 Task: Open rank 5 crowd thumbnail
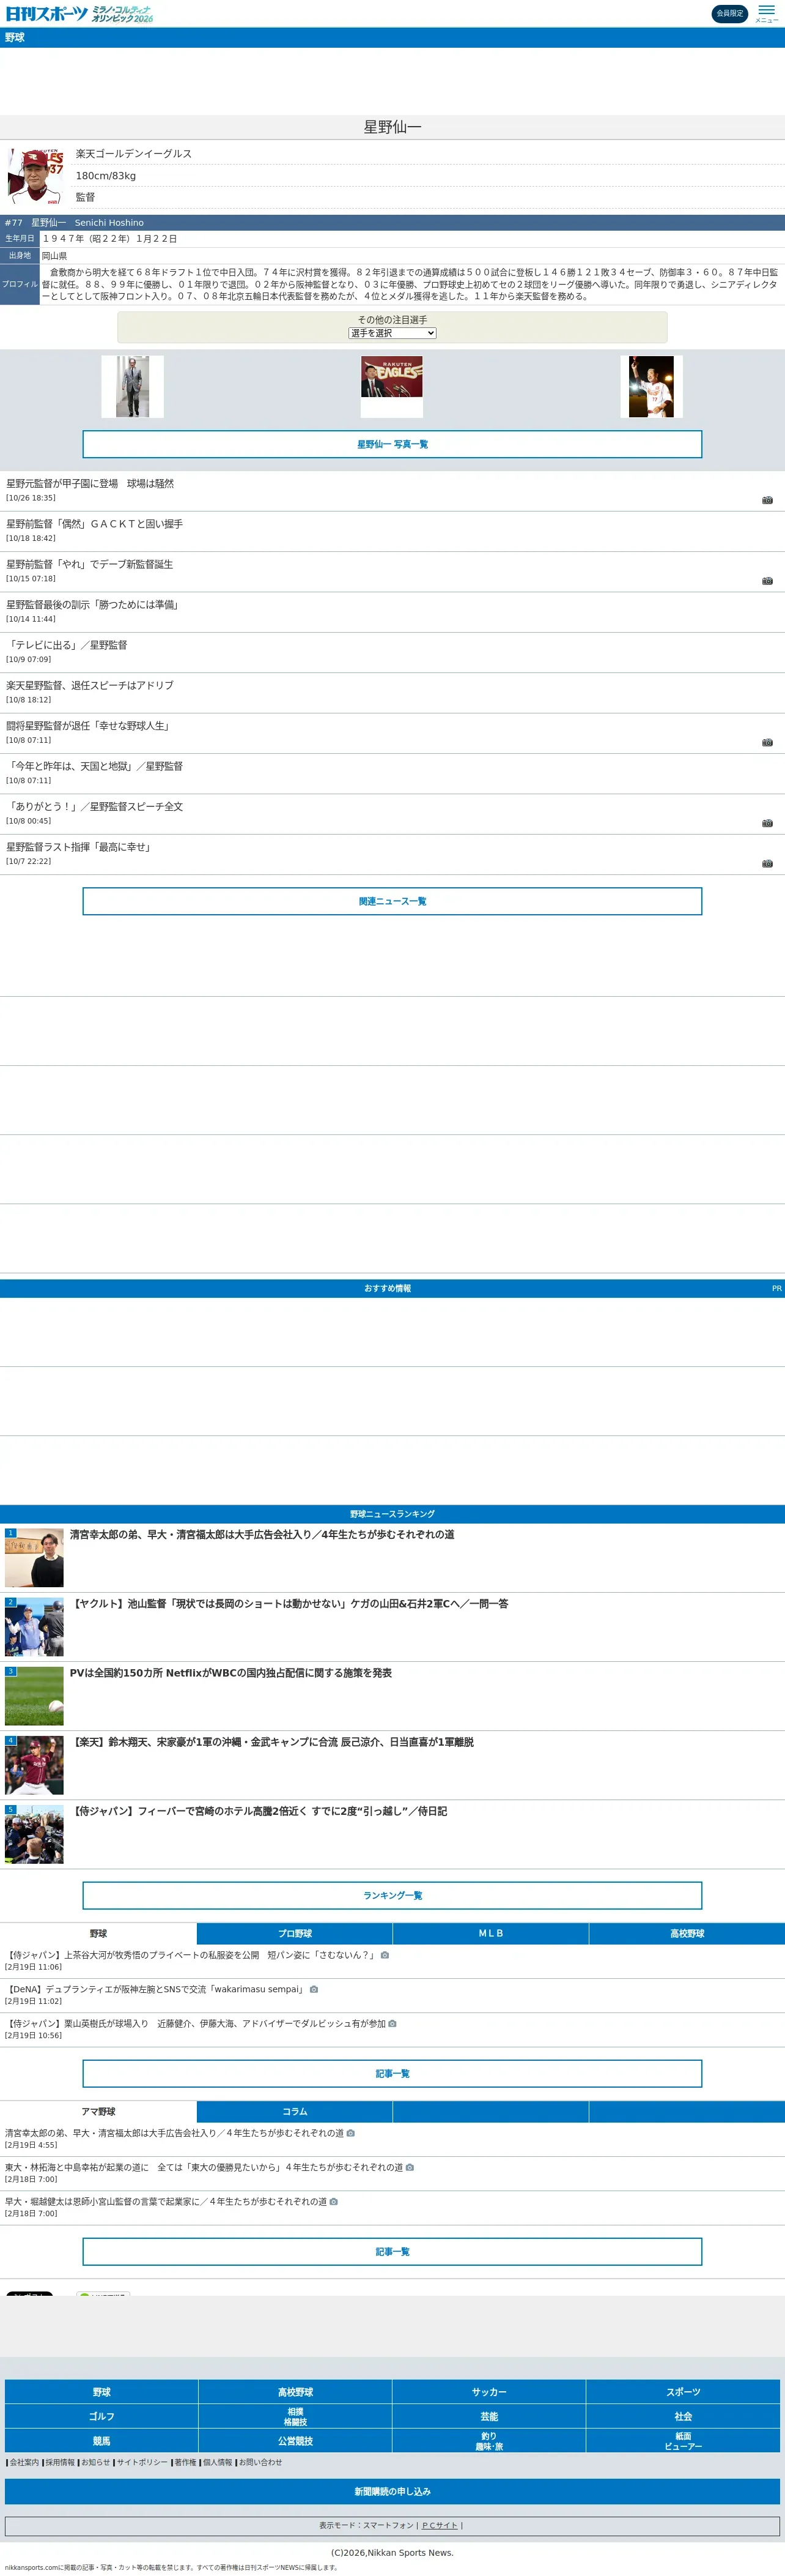(x=34, y=1833)
